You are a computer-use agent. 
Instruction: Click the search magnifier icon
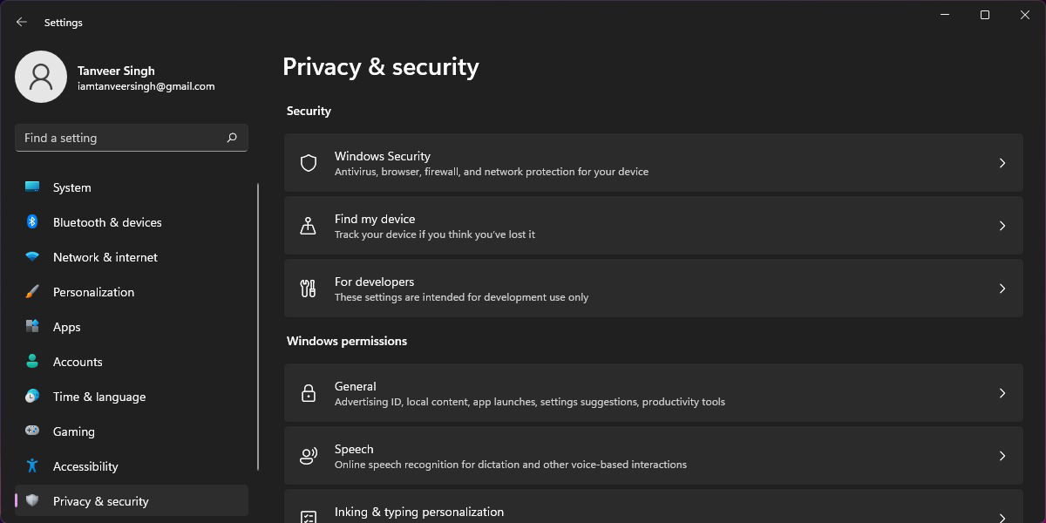[x=232, y=138]
